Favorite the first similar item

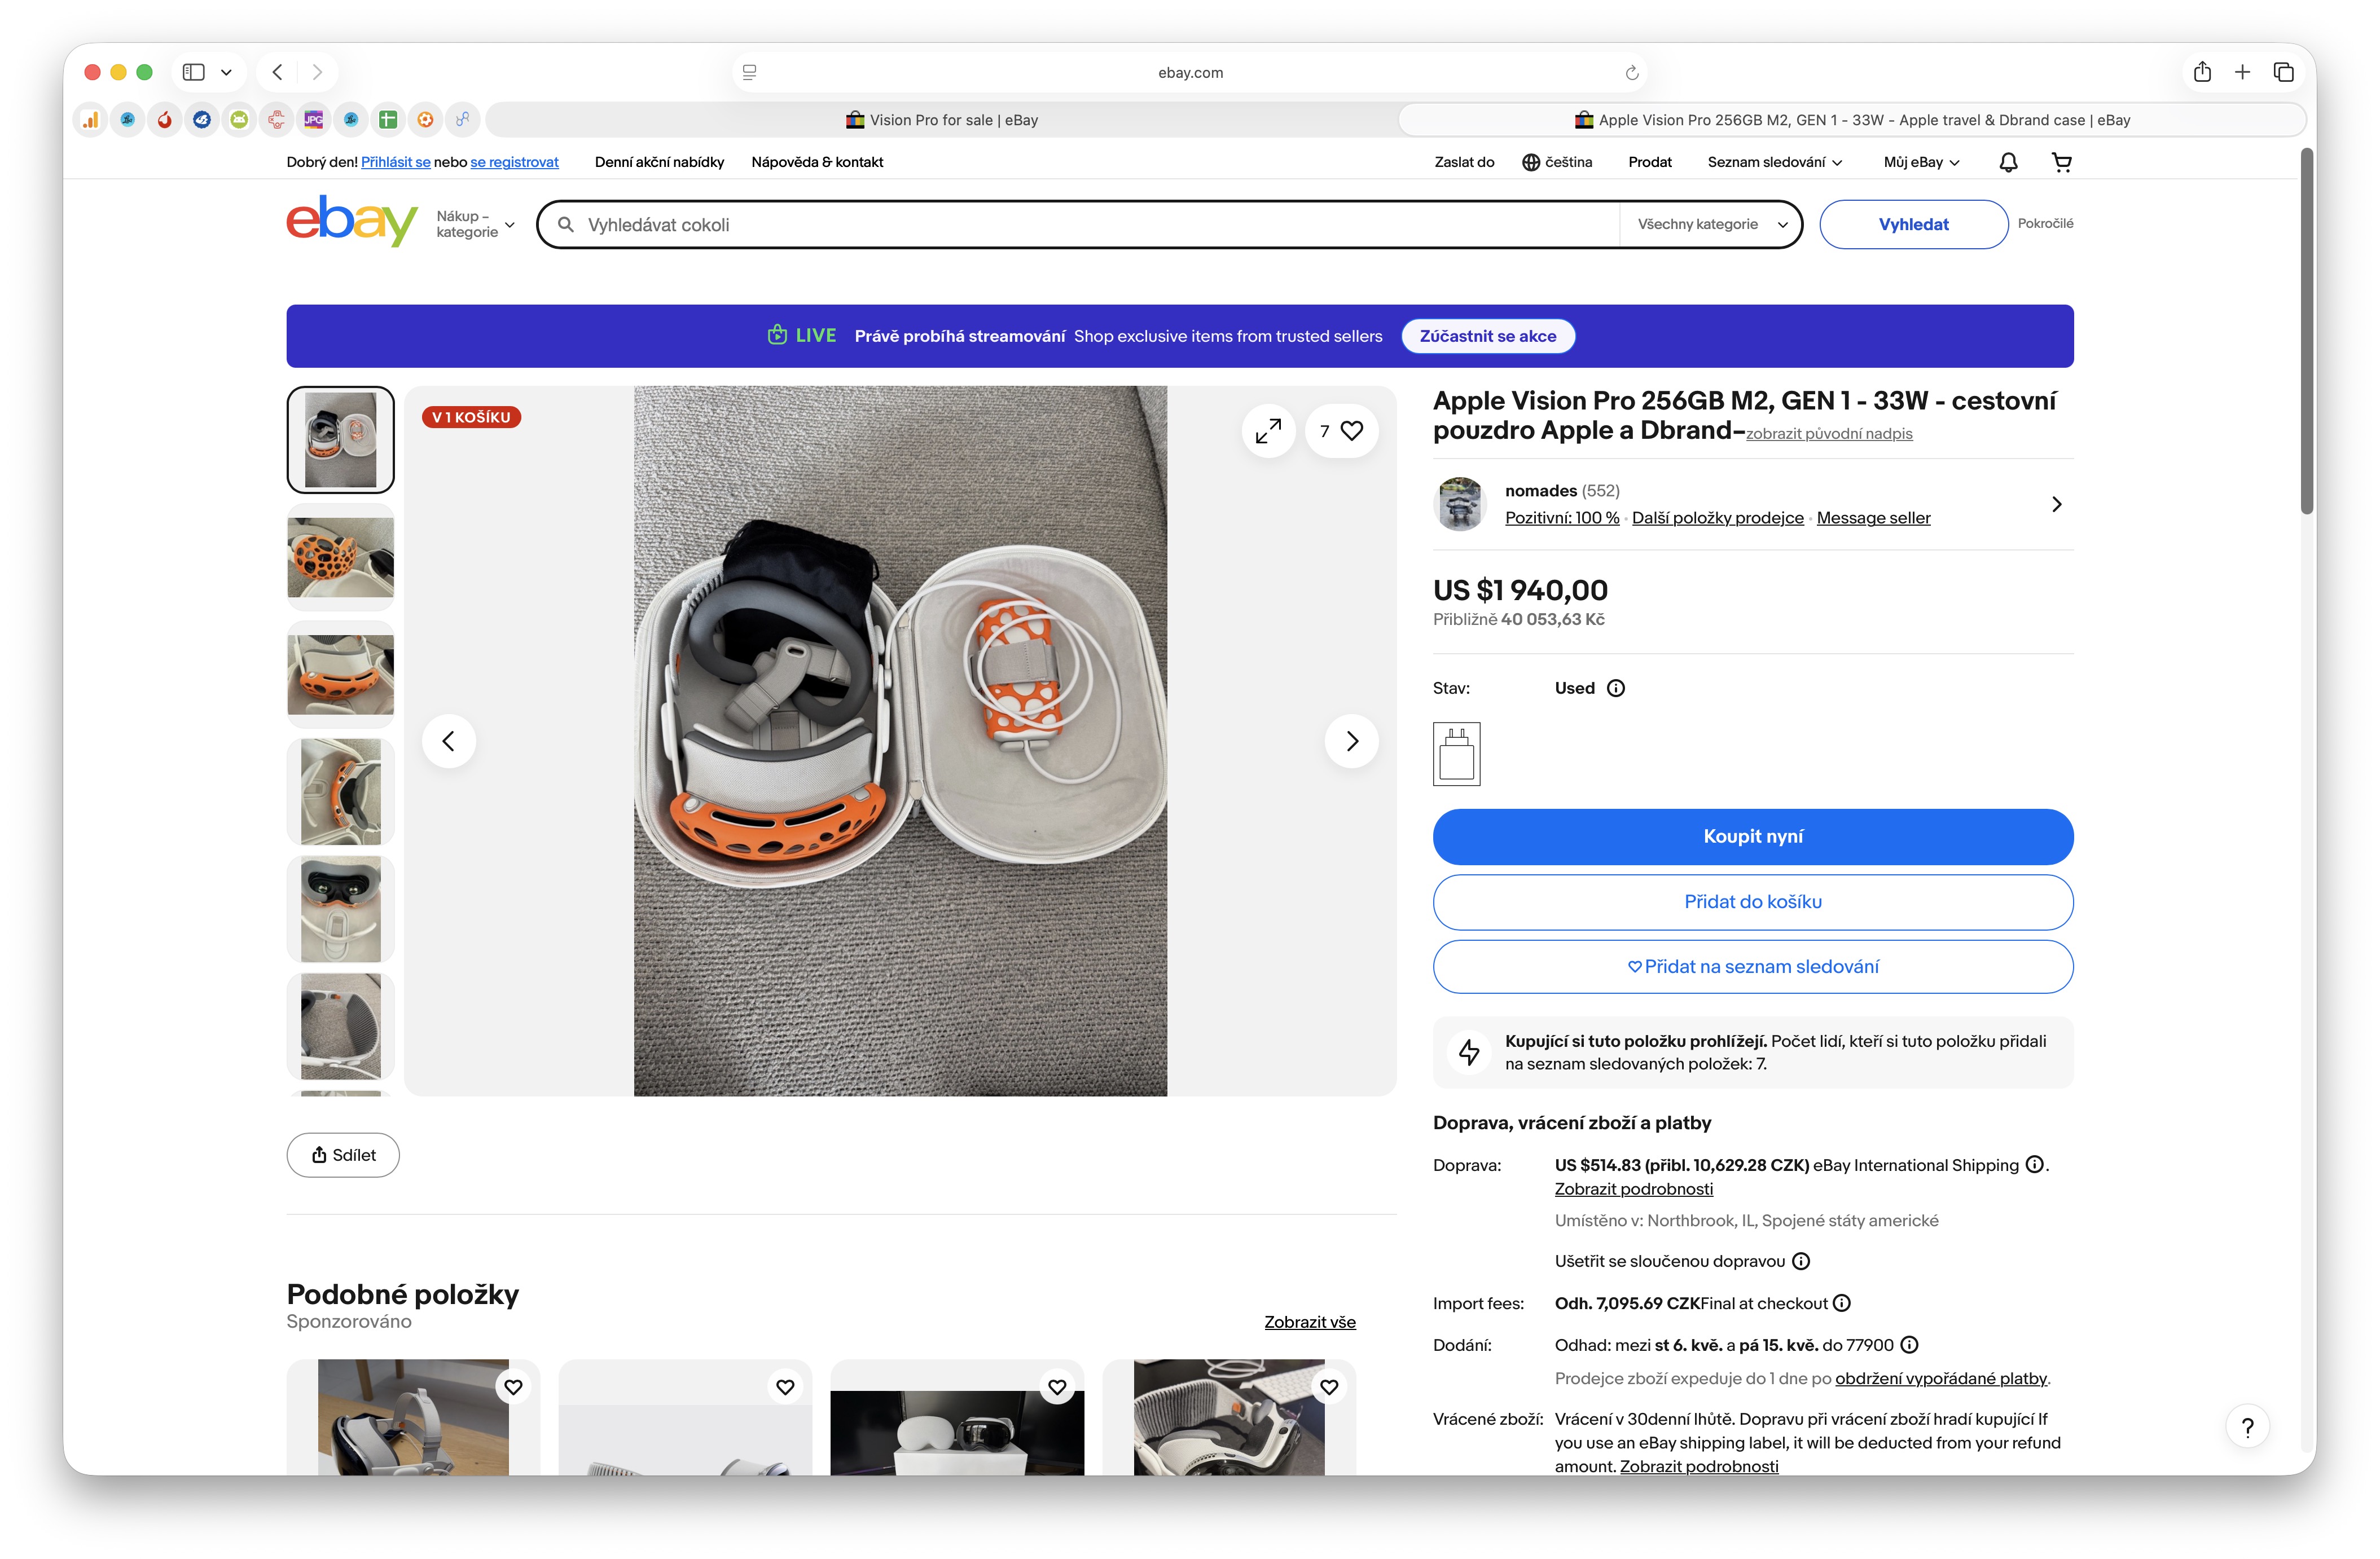(513, 1387)
